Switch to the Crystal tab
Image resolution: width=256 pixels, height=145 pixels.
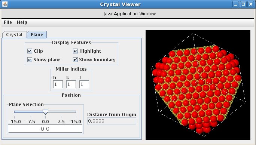coord(14,35)
